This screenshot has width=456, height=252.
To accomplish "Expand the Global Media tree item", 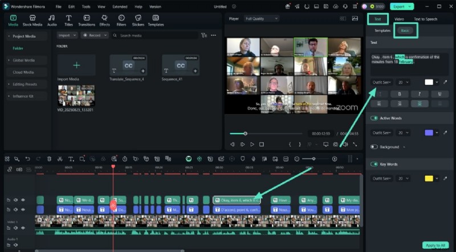I will (x=24, y=60).
